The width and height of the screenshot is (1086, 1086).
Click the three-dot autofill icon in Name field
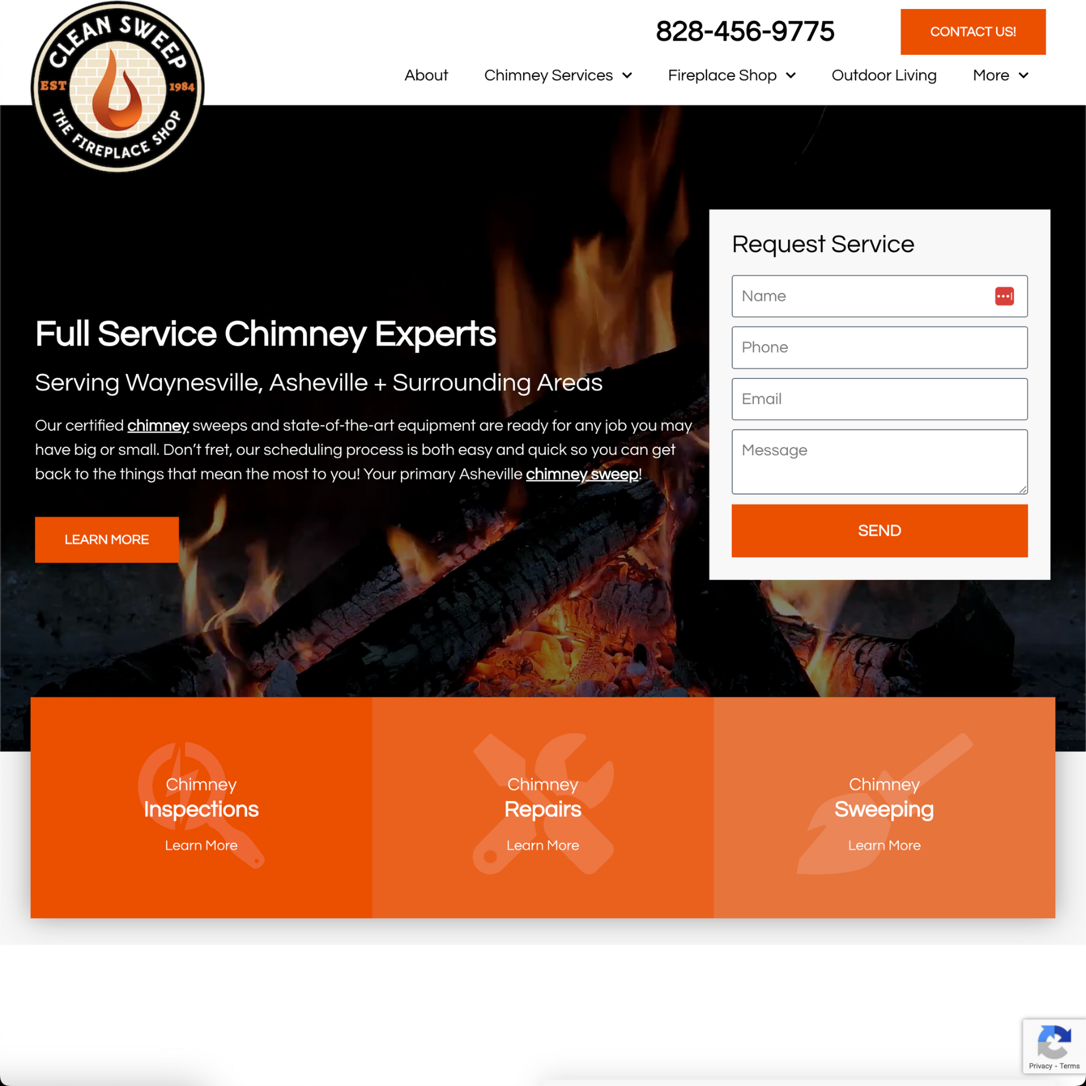click(1005, 295)
